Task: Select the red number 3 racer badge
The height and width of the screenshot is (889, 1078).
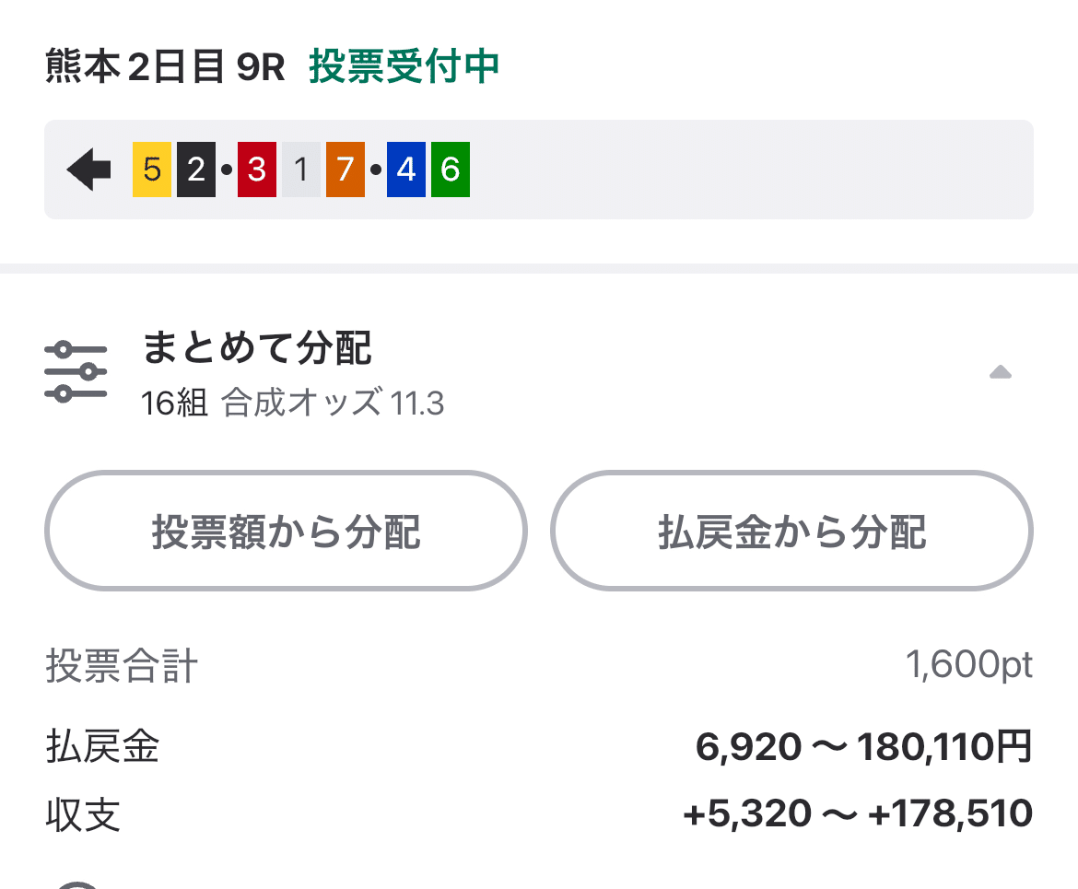Action: pyautogui.click(x=256, y=170)
